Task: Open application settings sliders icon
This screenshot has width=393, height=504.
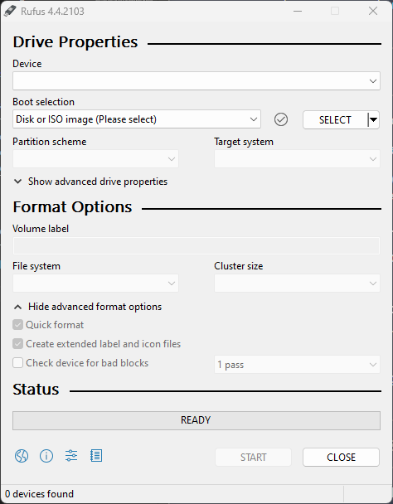Action: coord(71,456)
